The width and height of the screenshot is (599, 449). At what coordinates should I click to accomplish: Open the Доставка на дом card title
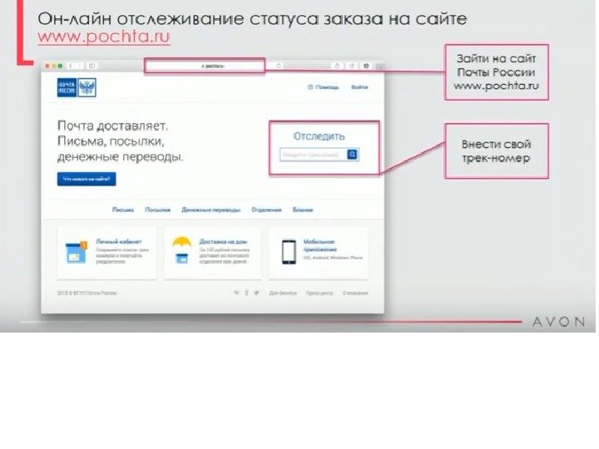(x=223, y=242)
